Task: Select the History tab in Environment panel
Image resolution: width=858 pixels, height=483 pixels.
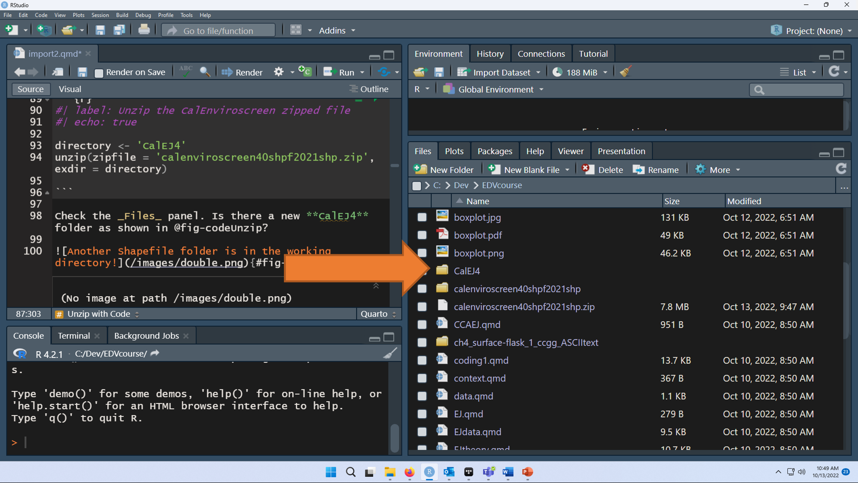Action: click(x=490, y=53)
